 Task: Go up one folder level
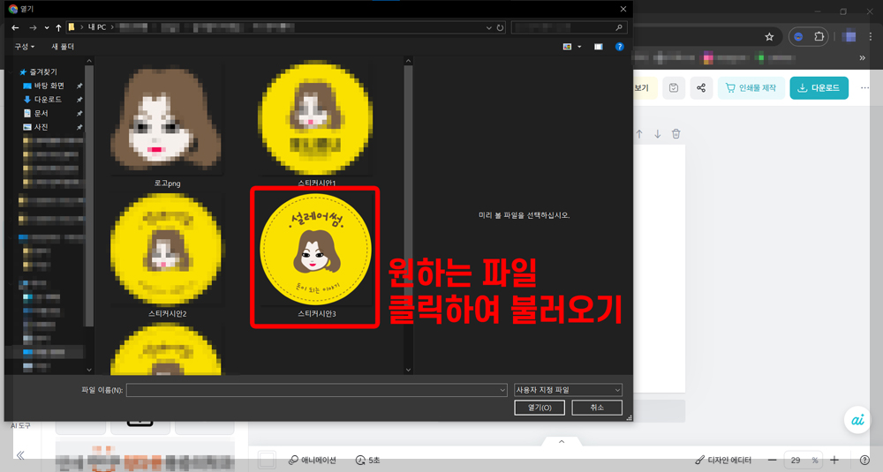(x=58, y=27)
